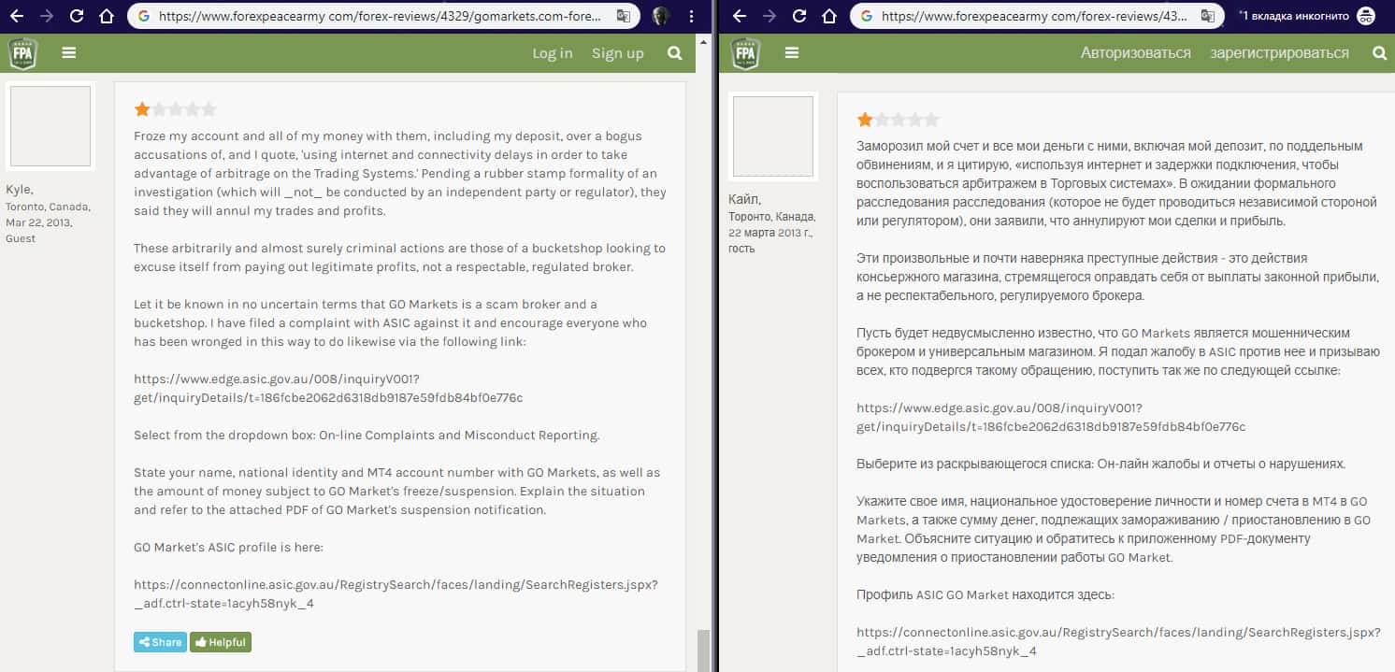Click Kyle's avatar thumbnail on English page
1395x672 pixels.
50,126
